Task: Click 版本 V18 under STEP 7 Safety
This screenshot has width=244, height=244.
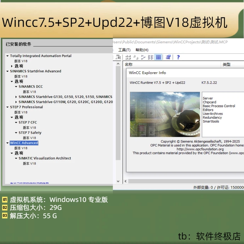Action: pyautogui.click(x=29, y=138)
